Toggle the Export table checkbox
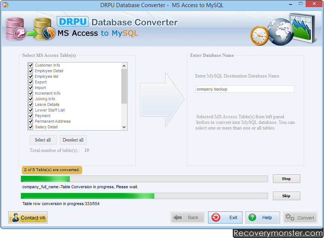Screen dimensions: 324x238 [30, 82]
